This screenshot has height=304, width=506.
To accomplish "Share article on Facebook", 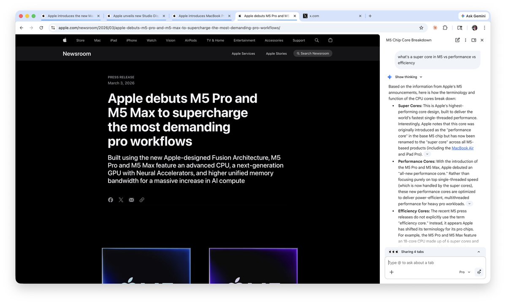I will click(111, 200).
